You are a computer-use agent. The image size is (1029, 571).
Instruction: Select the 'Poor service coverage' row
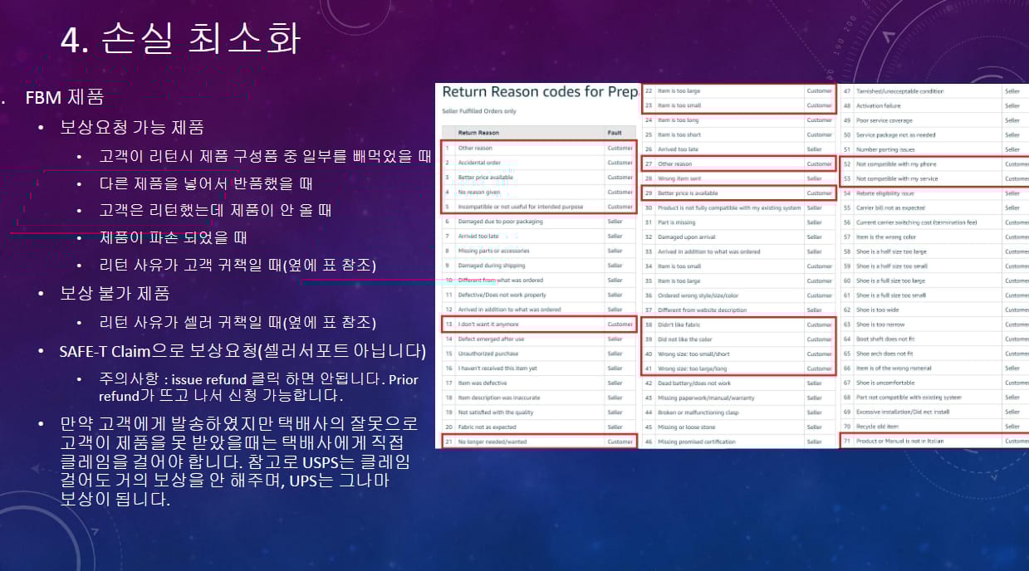934,120
